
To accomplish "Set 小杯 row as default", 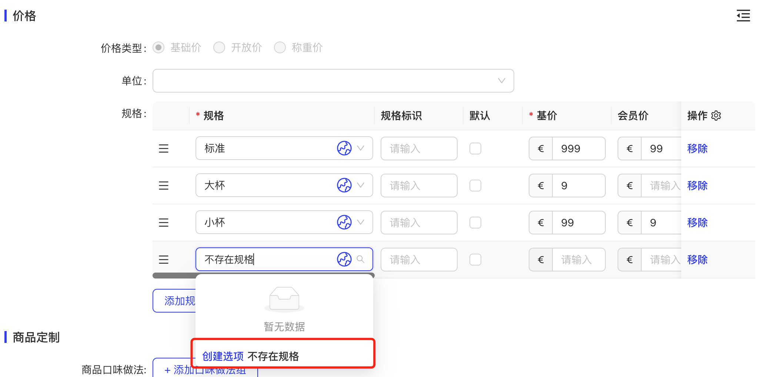I will pos(475,223).
